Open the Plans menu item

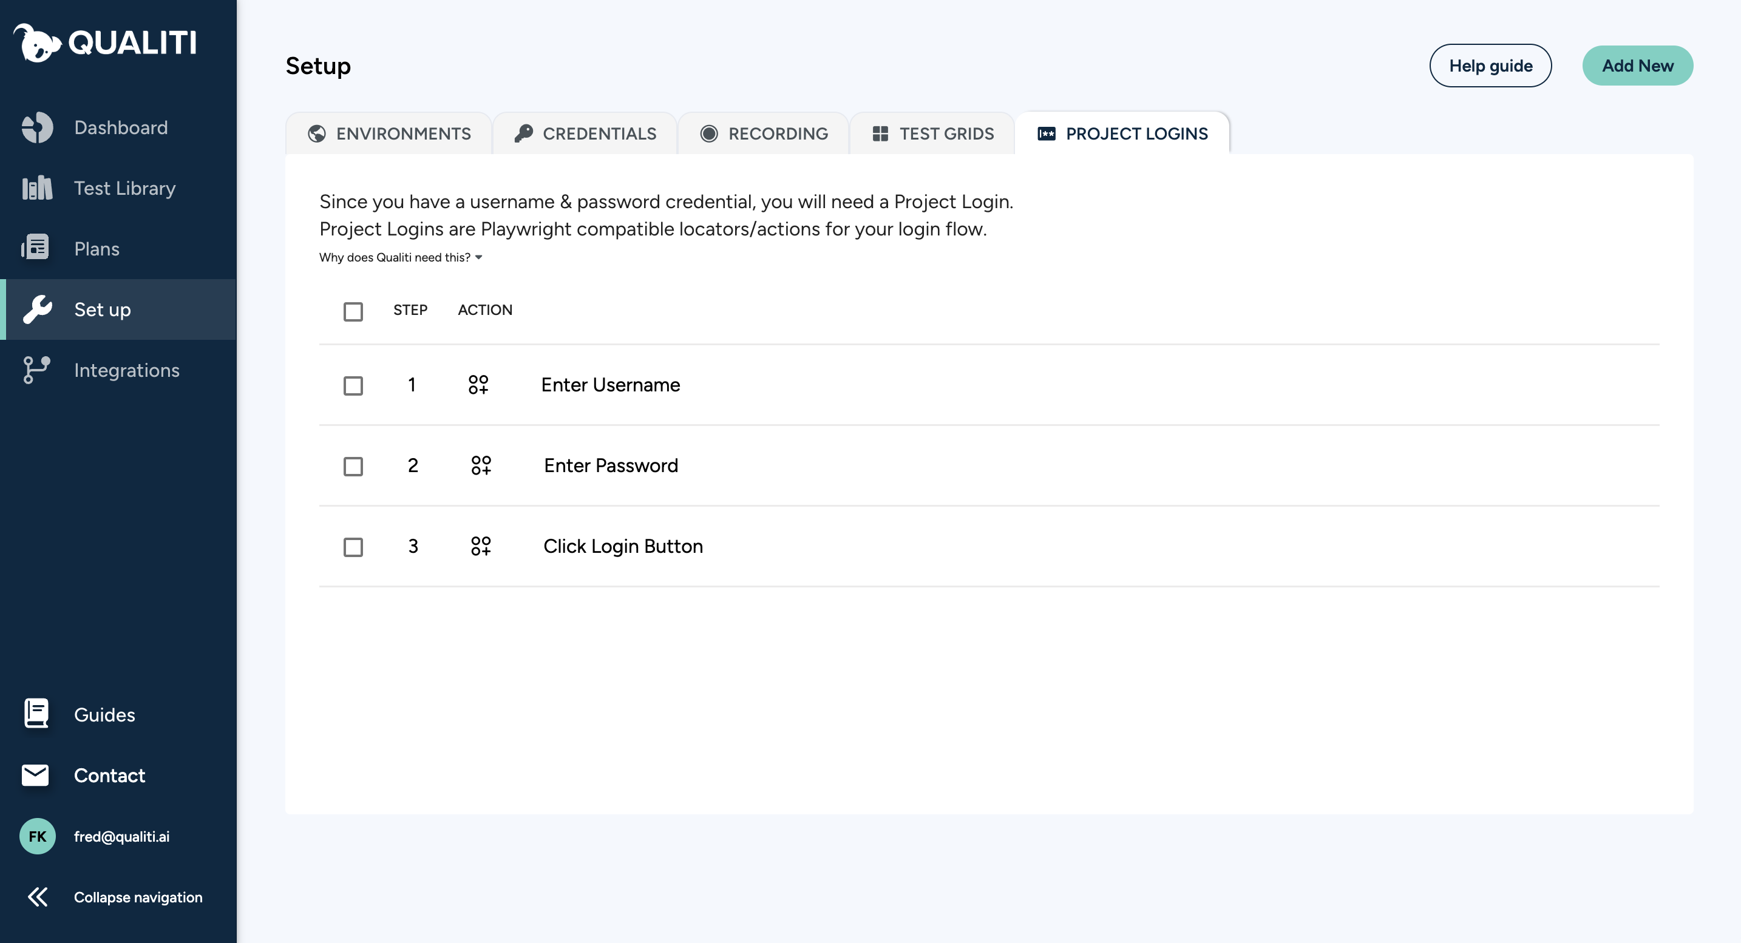coord(118,249)
